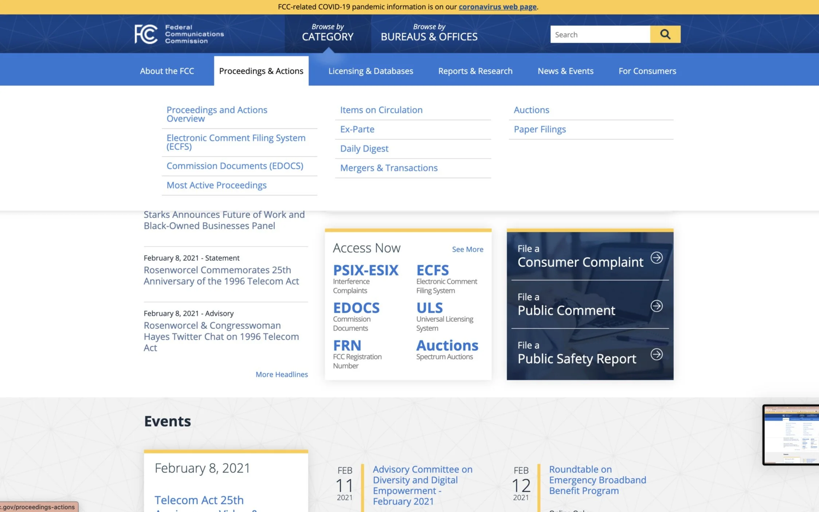Focus the Search input field
This screenshot has height=512, width=819.
click(x=600, y=35)
